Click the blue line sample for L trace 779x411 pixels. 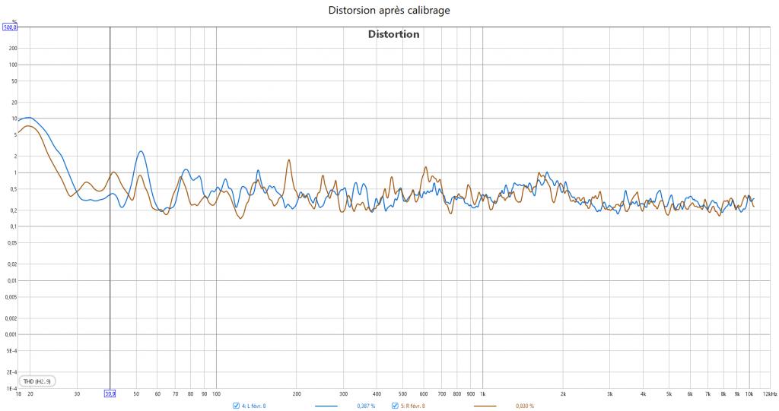(326, 406)
